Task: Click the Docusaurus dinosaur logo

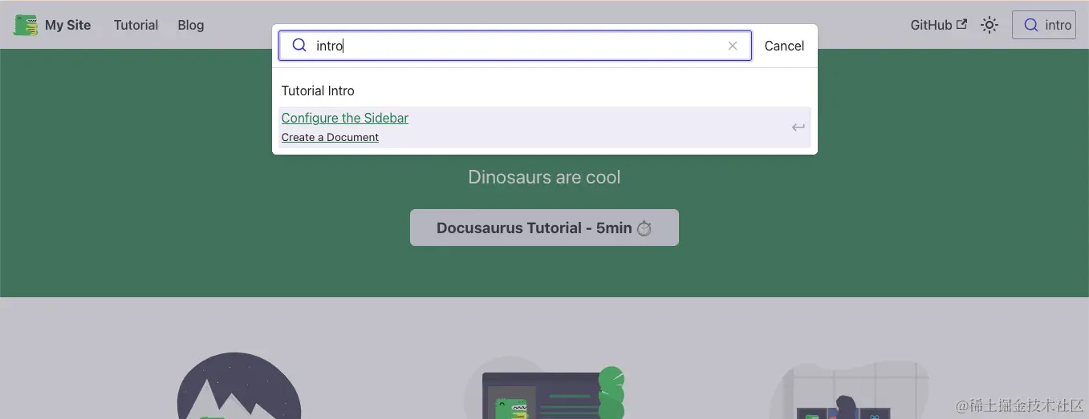Action: click(26, 25)
